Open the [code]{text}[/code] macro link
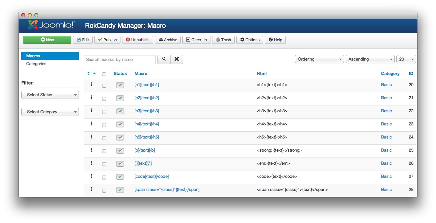The height and width of the screenshot is (223, 436). pos(152,177)
